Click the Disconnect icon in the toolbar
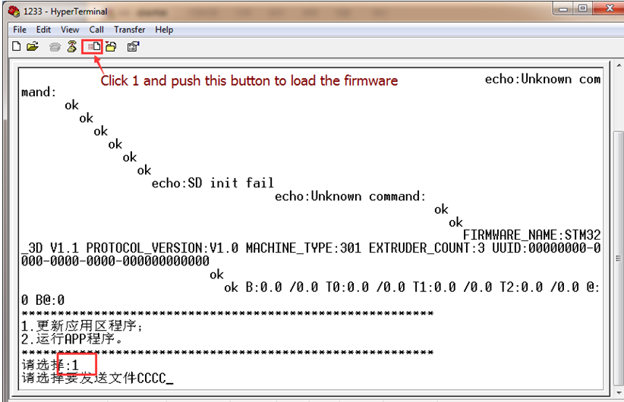The image size is (624, 402). (x=72, y=46)
